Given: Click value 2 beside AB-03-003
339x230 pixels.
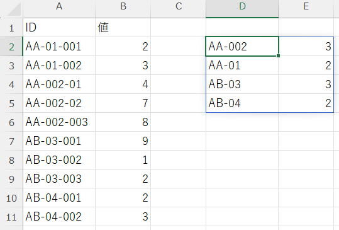Looking at the screenshot, I should tap(123, 179).
